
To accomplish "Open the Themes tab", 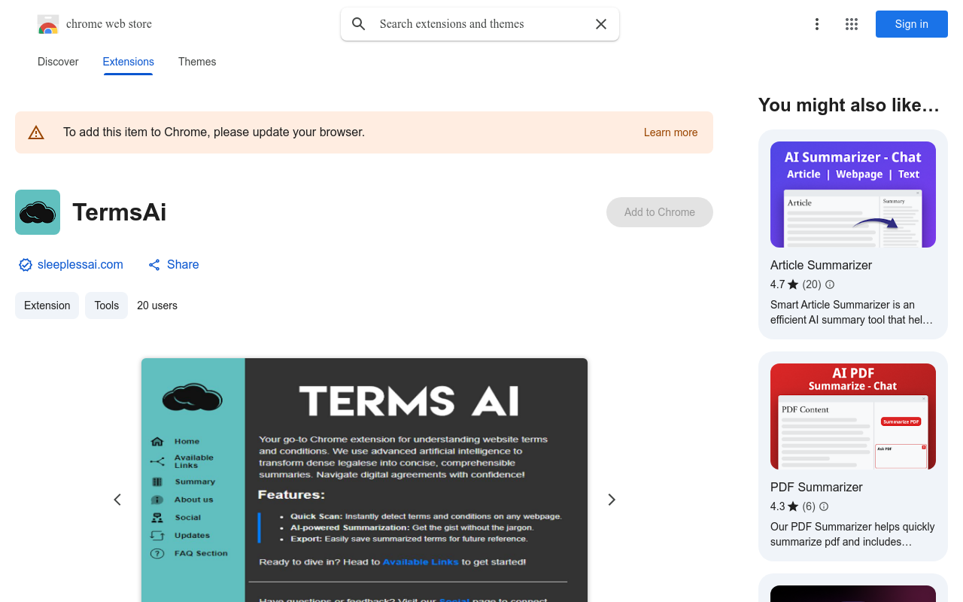I will pyautogui.click(x=197, y=62).
